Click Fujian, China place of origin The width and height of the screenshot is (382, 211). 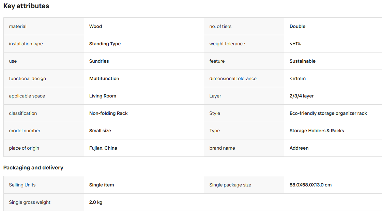point(103,148)
